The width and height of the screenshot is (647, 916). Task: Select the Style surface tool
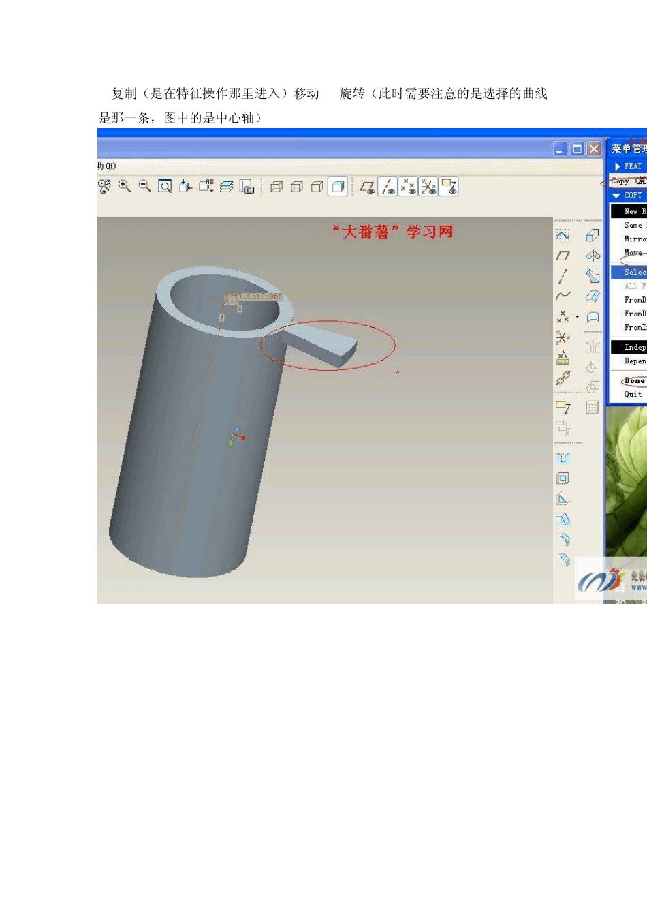click(x=593, y=317)
